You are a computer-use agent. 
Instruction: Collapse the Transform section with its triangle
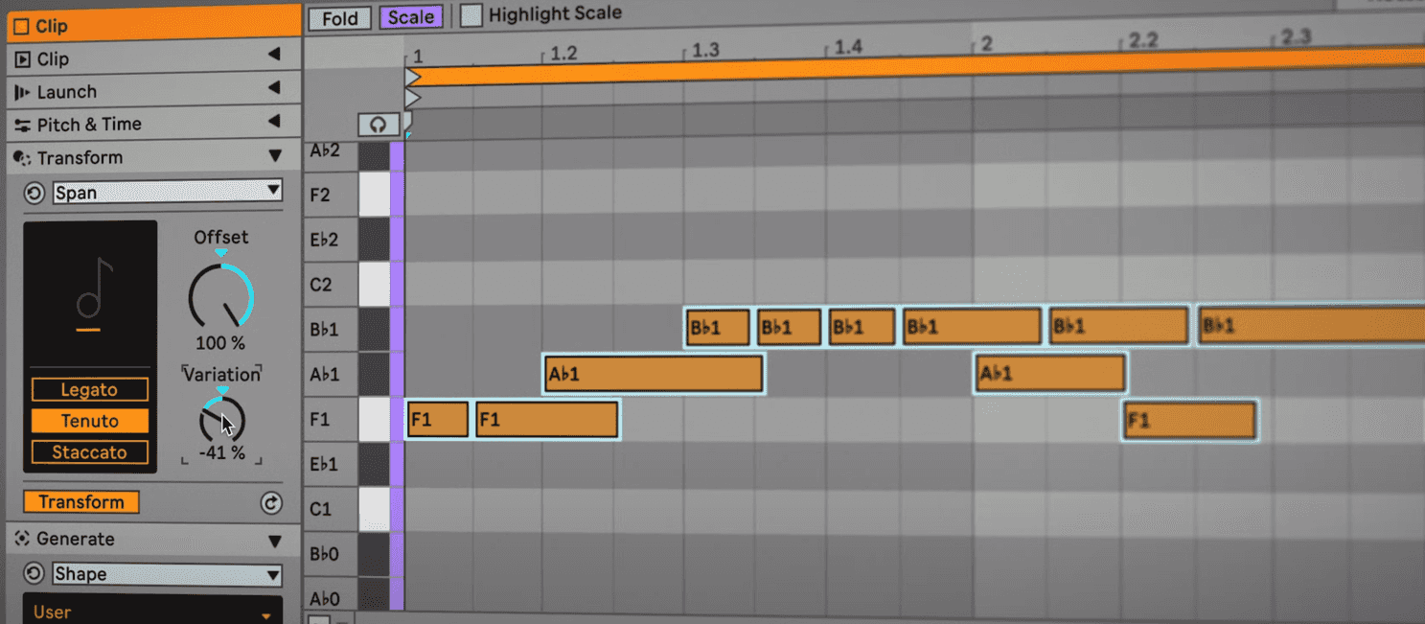coord(277,156)
